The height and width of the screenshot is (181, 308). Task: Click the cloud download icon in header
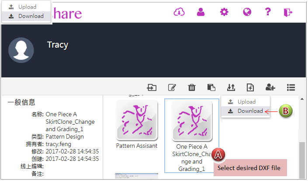point(180,12)
